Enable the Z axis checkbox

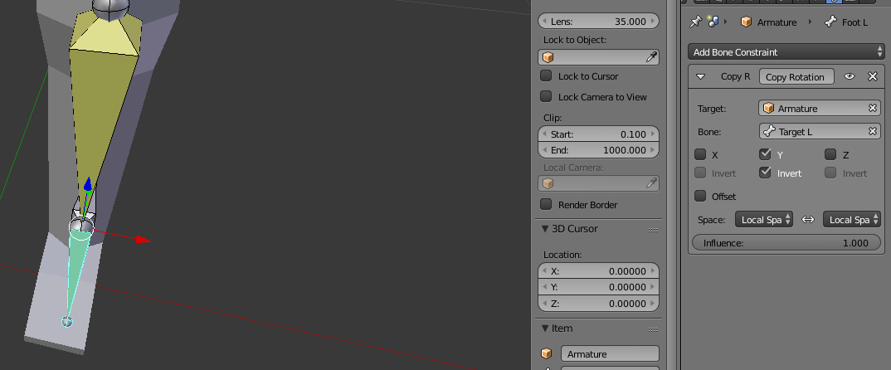tap(830, 154)
